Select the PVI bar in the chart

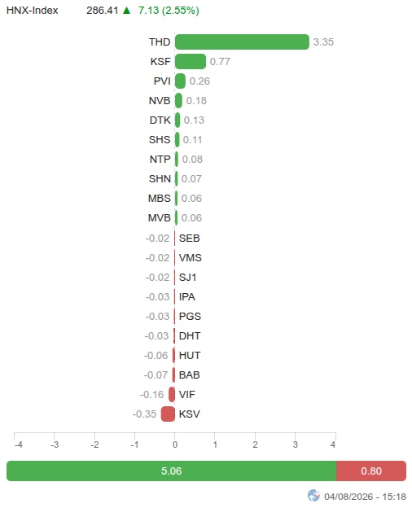[x=180, y=81]
